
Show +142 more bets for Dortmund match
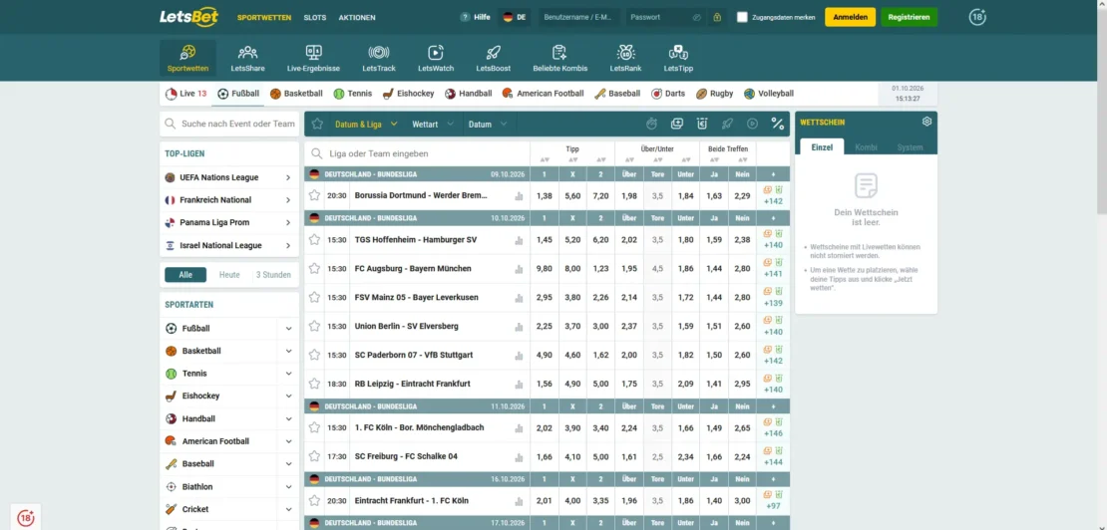point(773,201)
